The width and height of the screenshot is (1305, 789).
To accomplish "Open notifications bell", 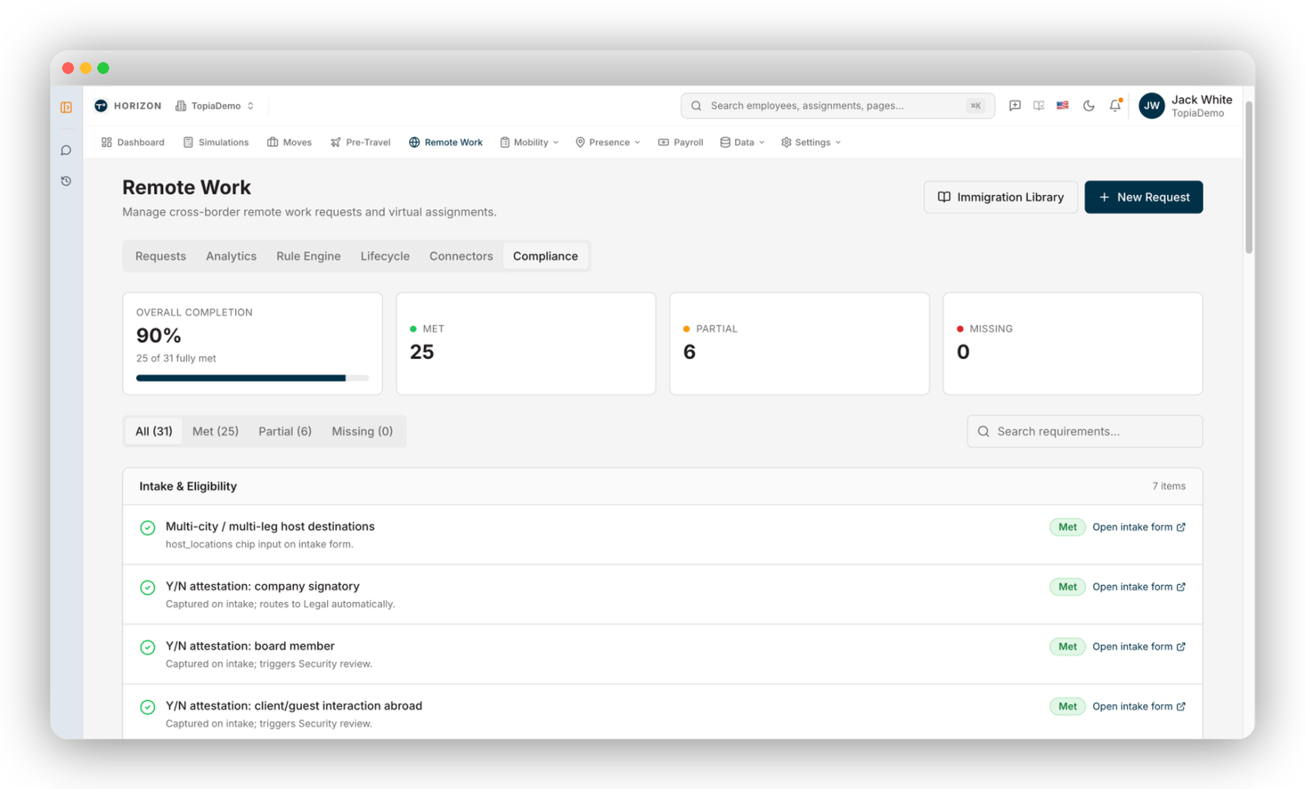I will (1115, 105).
